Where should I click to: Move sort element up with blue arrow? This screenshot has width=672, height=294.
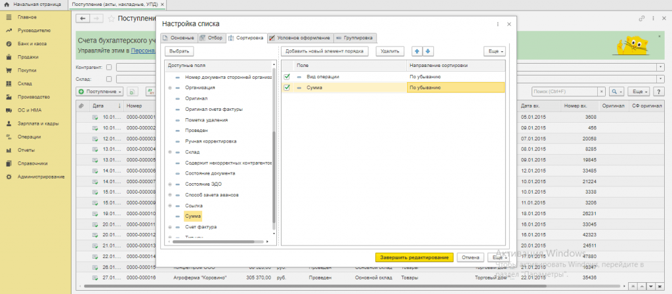click(416, 51)
